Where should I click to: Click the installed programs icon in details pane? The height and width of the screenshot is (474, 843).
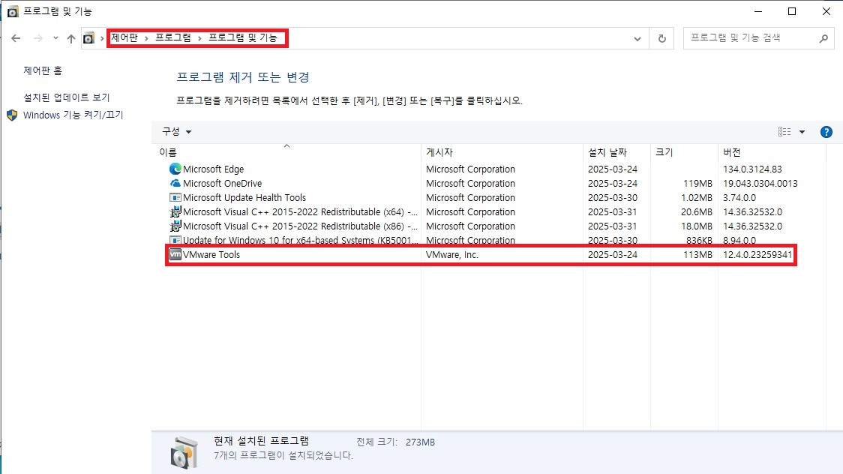point(184,452)
